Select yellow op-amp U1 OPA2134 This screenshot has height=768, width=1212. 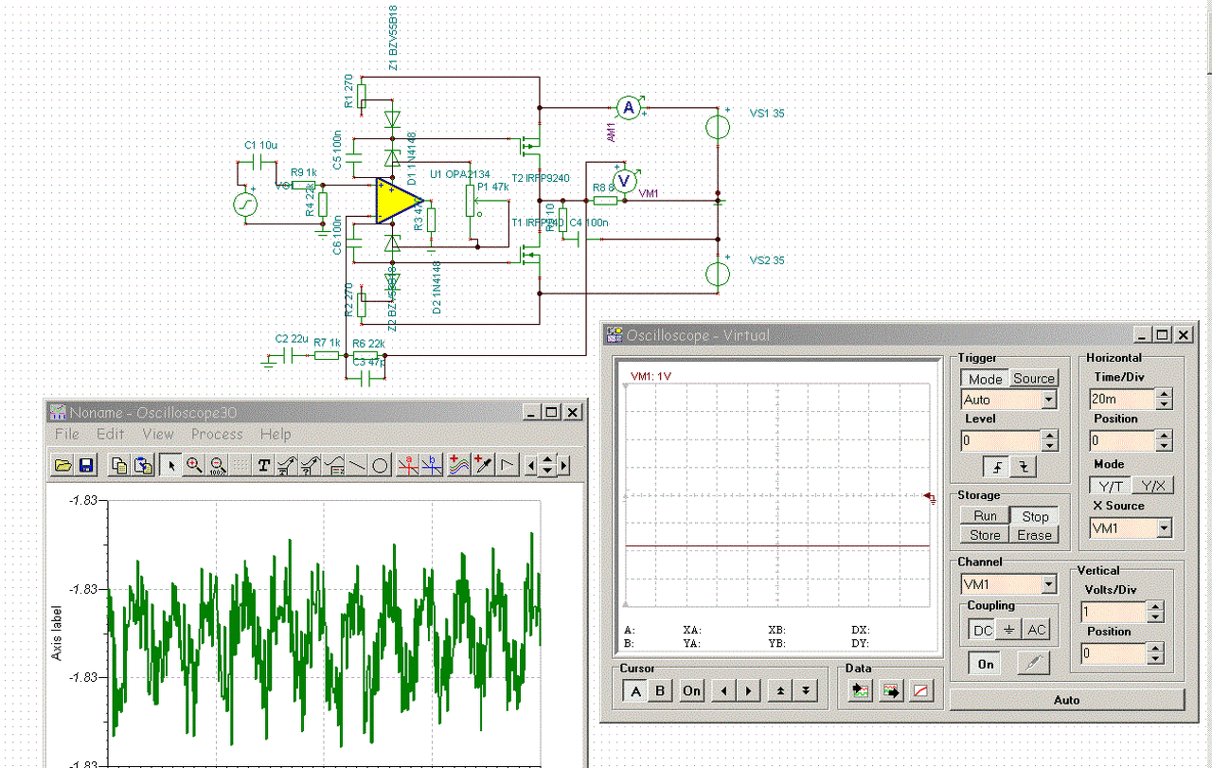coord(398,201)
